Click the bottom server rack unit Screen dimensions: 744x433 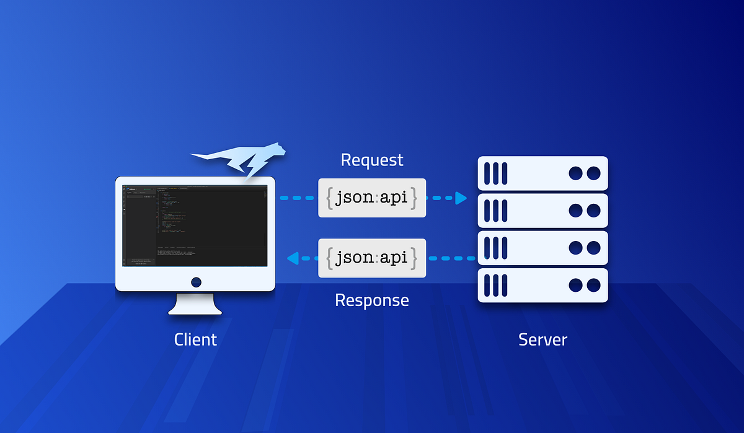[542, 286]
